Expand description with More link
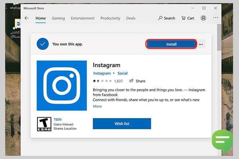The image size is (239, 159). (x=97, y=106)
